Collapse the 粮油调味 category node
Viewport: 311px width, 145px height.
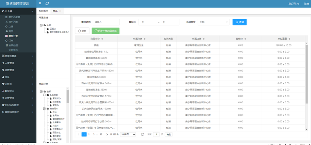[44, 109]
